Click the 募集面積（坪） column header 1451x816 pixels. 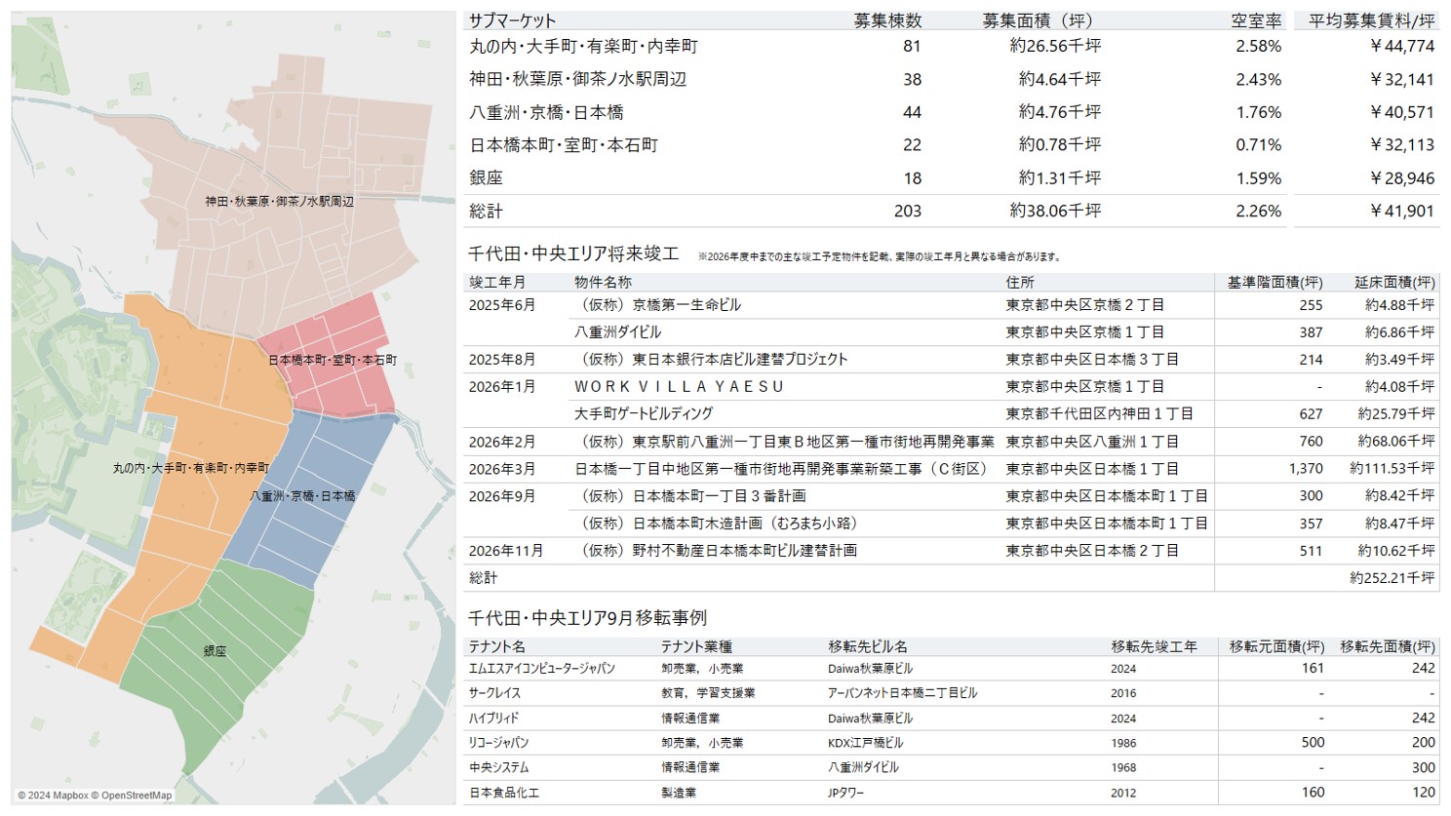(x=1039, y=20)
